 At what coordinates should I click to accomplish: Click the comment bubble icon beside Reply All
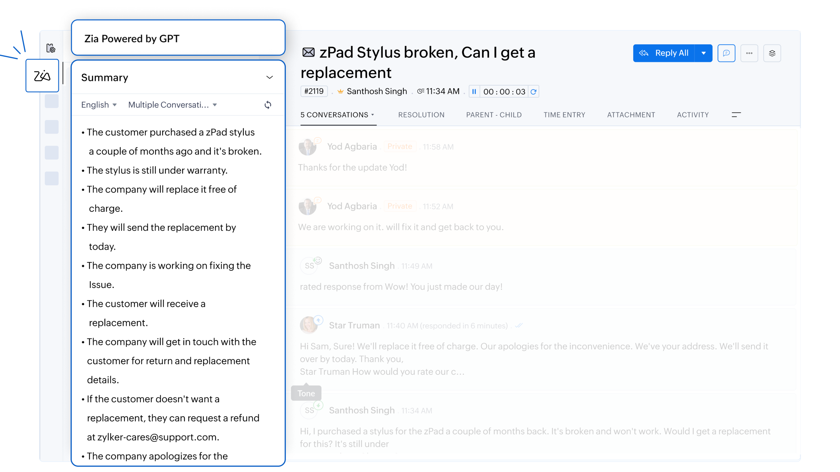click(x=726, y=53)
